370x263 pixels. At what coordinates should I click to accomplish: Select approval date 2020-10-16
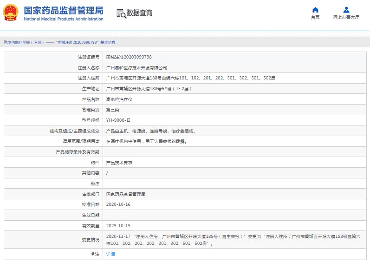[118, 204]
